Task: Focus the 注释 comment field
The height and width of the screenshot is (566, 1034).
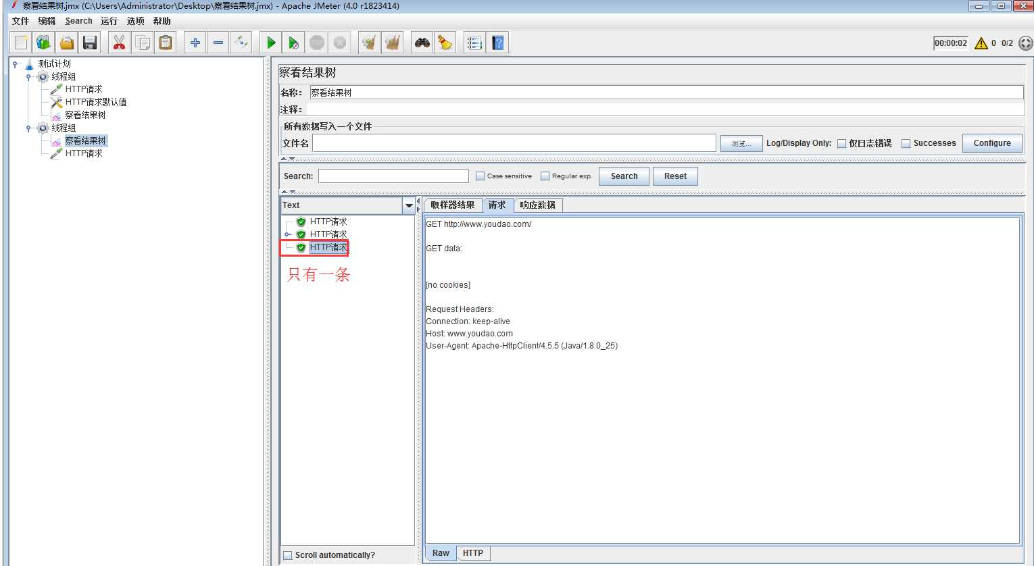Action: [x=666, y=109]
